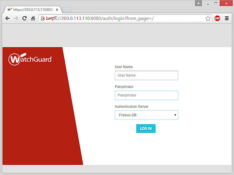234x175 pixels.
Task: Go back using browser back arrow
Action: [x=7, y=18]
